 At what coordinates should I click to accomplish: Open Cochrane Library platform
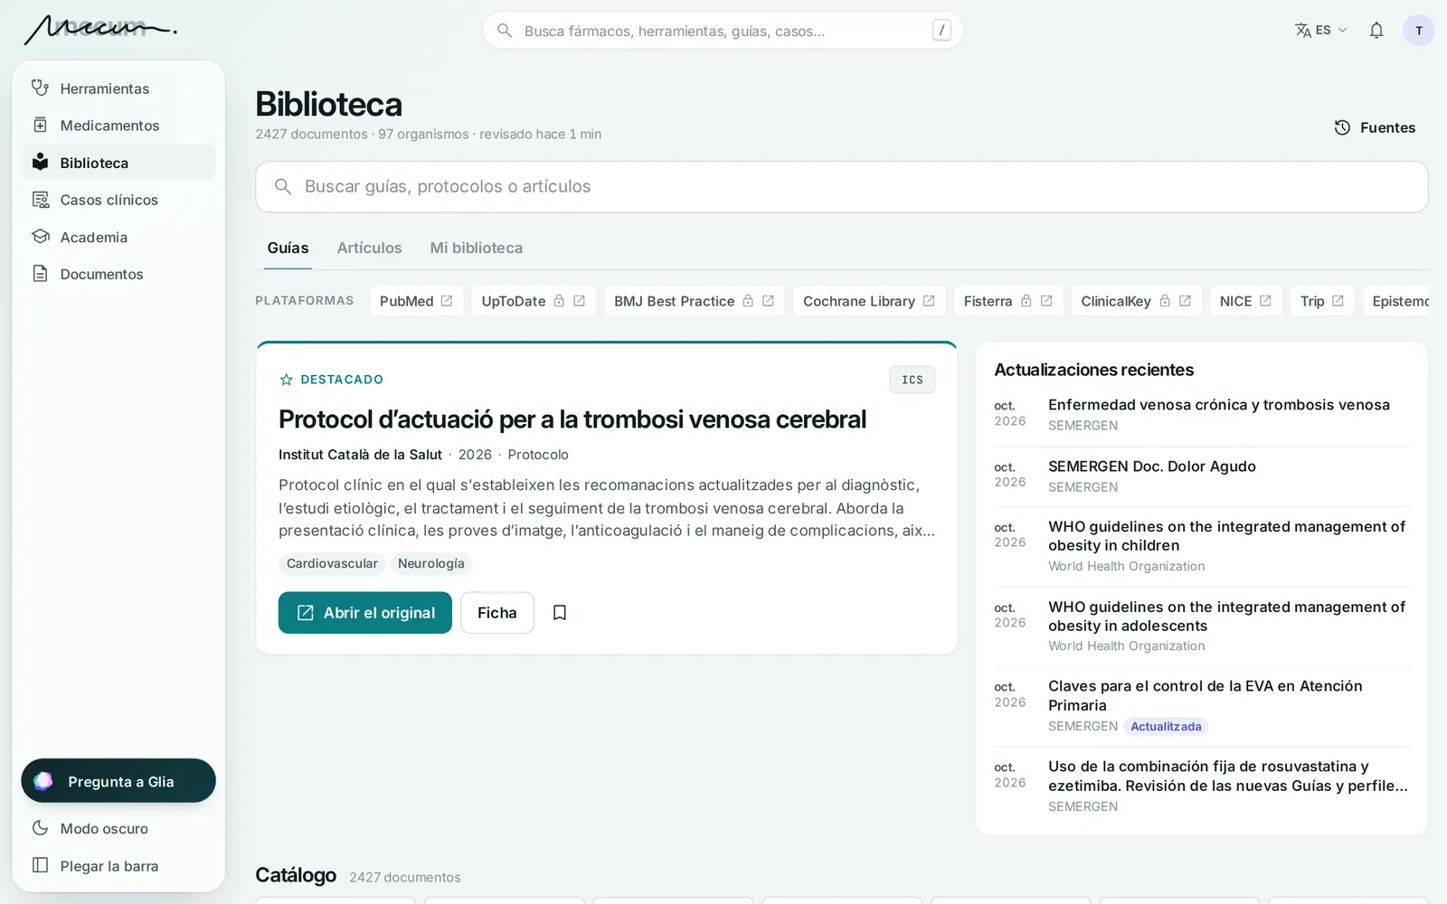[869, 301]
